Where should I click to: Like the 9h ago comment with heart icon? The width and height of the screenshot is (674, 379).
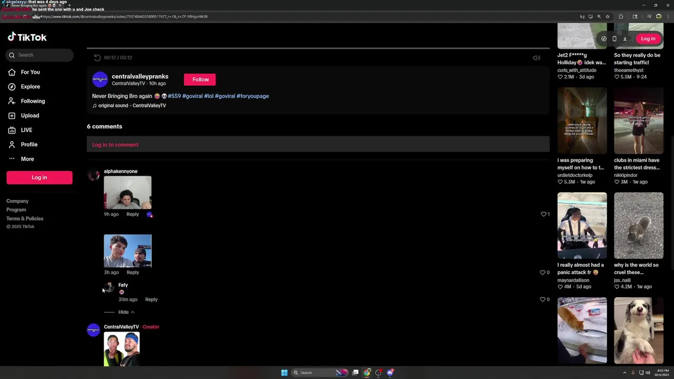point(543,214)
